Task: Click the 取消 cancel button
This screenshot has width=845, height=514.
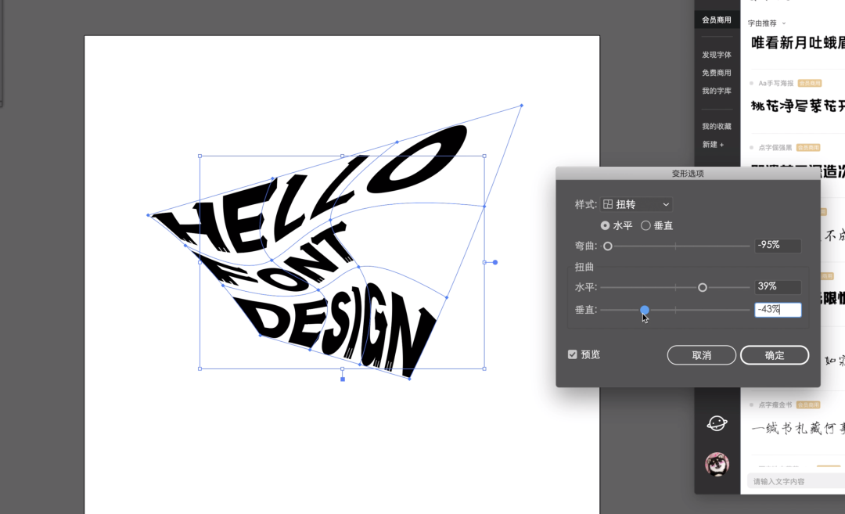Action: coord(701,355)
